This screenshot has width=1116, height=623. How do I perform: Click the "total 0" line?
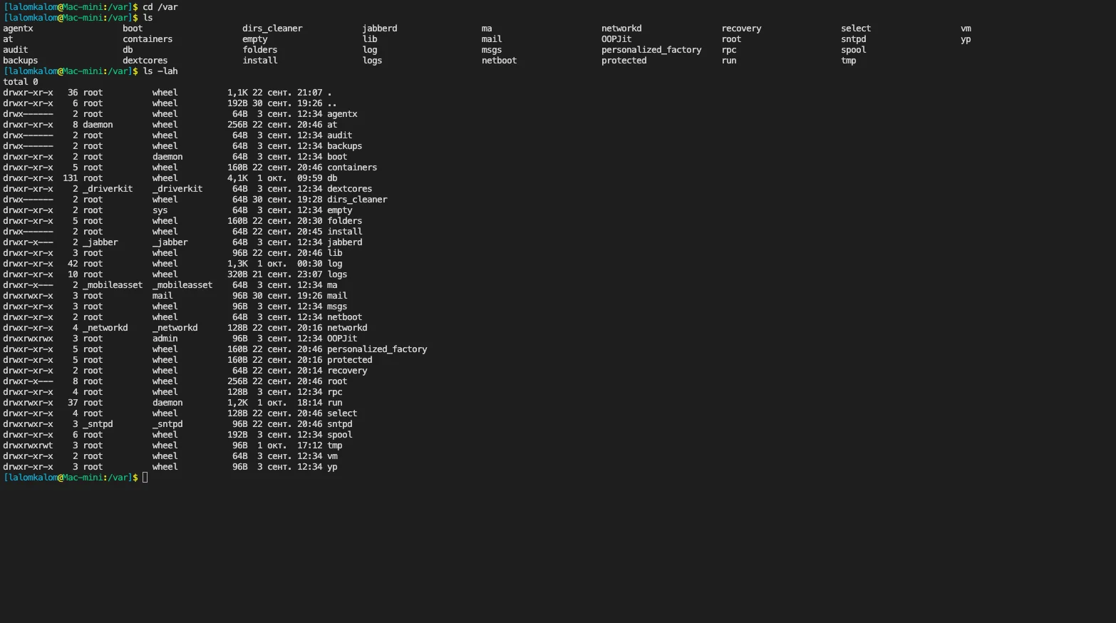pyautogui.click(x=21, y=82)
